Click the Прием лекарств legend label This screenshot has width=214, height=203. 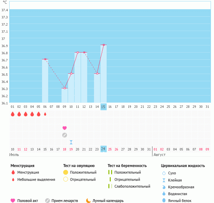[x=65, y=201]
